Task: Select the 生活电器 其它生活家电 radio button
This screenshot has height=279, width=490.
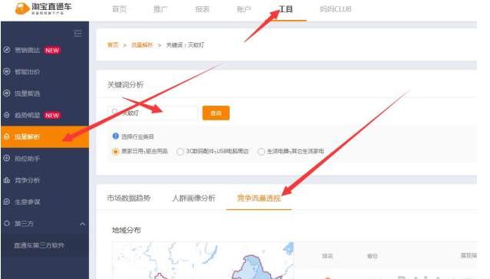Action: coord(260,152)
